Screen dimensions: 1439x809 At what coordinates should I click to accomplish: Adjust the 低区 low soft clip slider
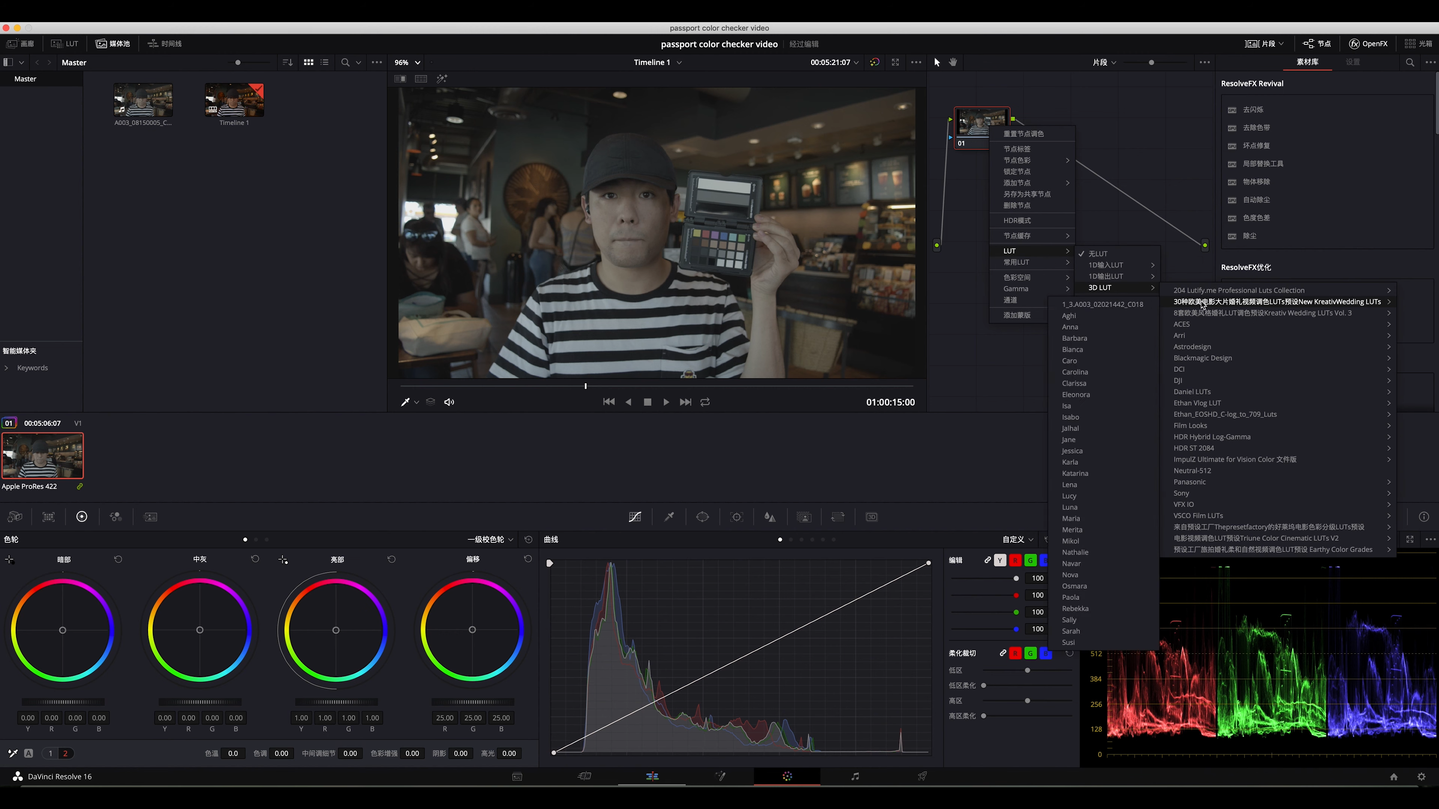[x=1027, y=670]
